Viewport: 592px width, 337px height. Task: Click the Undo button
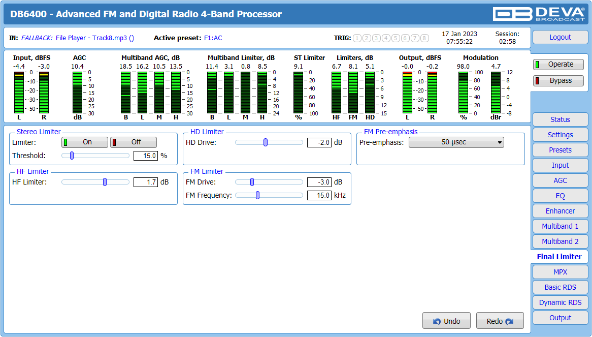tap(446, 321)
